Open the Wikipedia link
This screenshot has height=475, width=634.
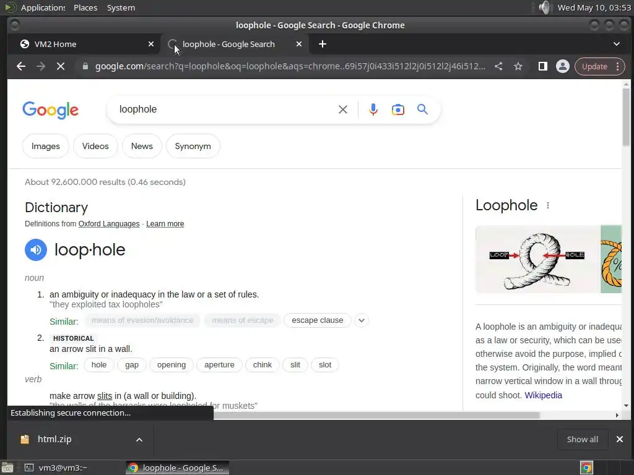[543, 395]
